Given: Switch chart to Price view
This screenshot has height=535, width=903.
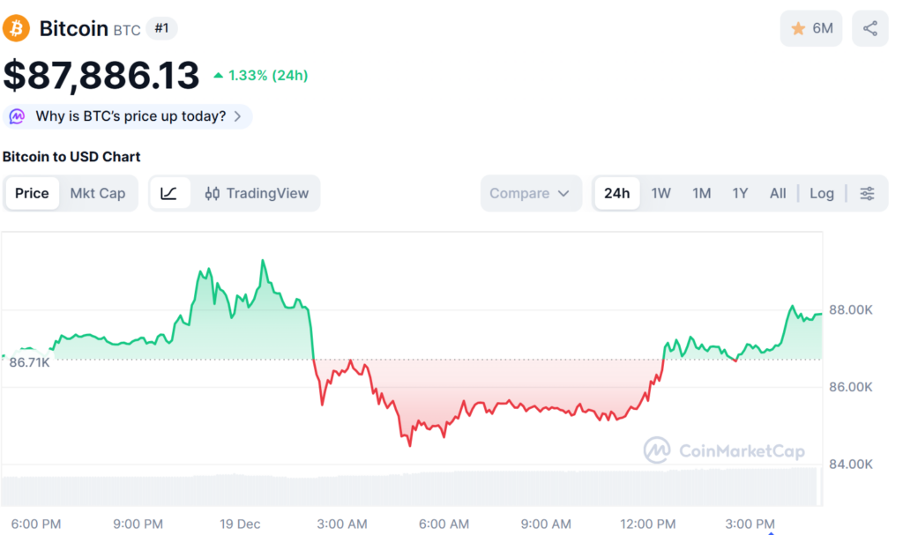Looking at the screenshot, I should [x=32, y=194].
